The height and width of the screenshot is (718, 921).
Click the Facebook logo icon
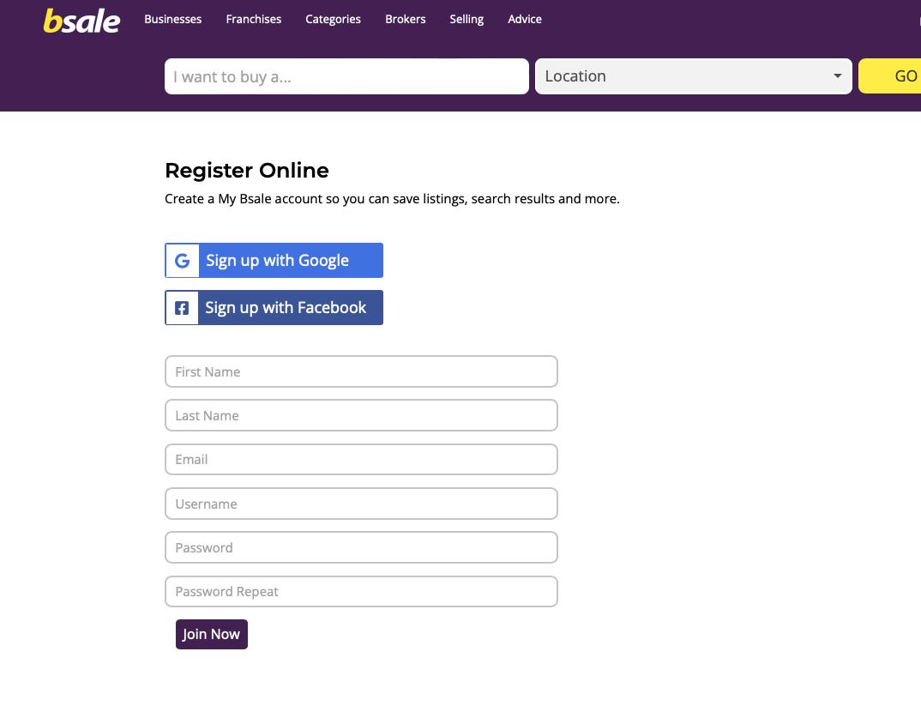click(182, 308)
